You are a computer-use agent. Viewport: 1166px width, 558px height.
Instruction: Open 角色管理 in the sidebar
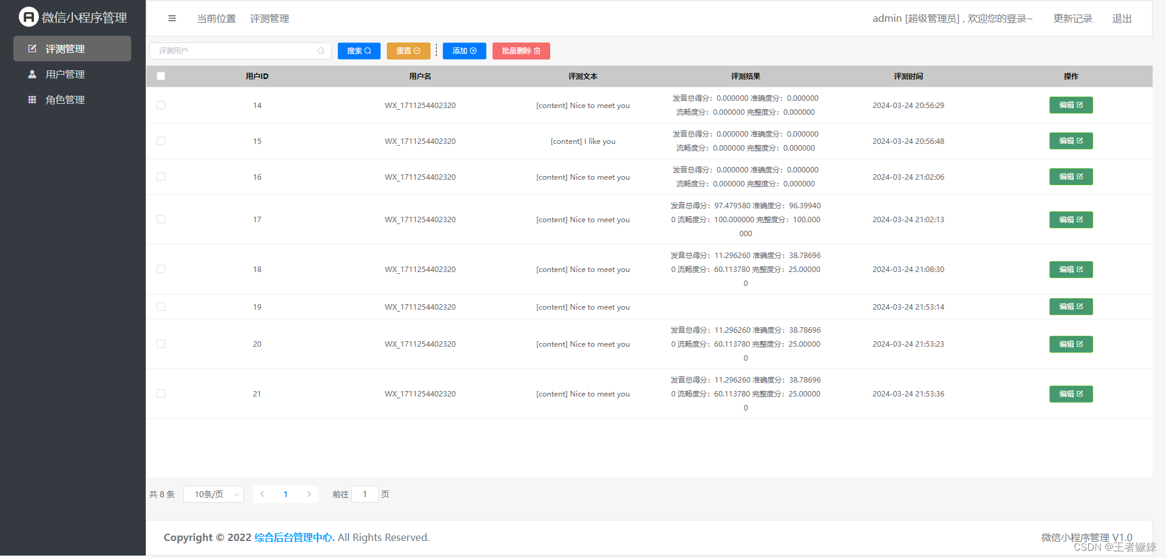[x=72, y=100]
